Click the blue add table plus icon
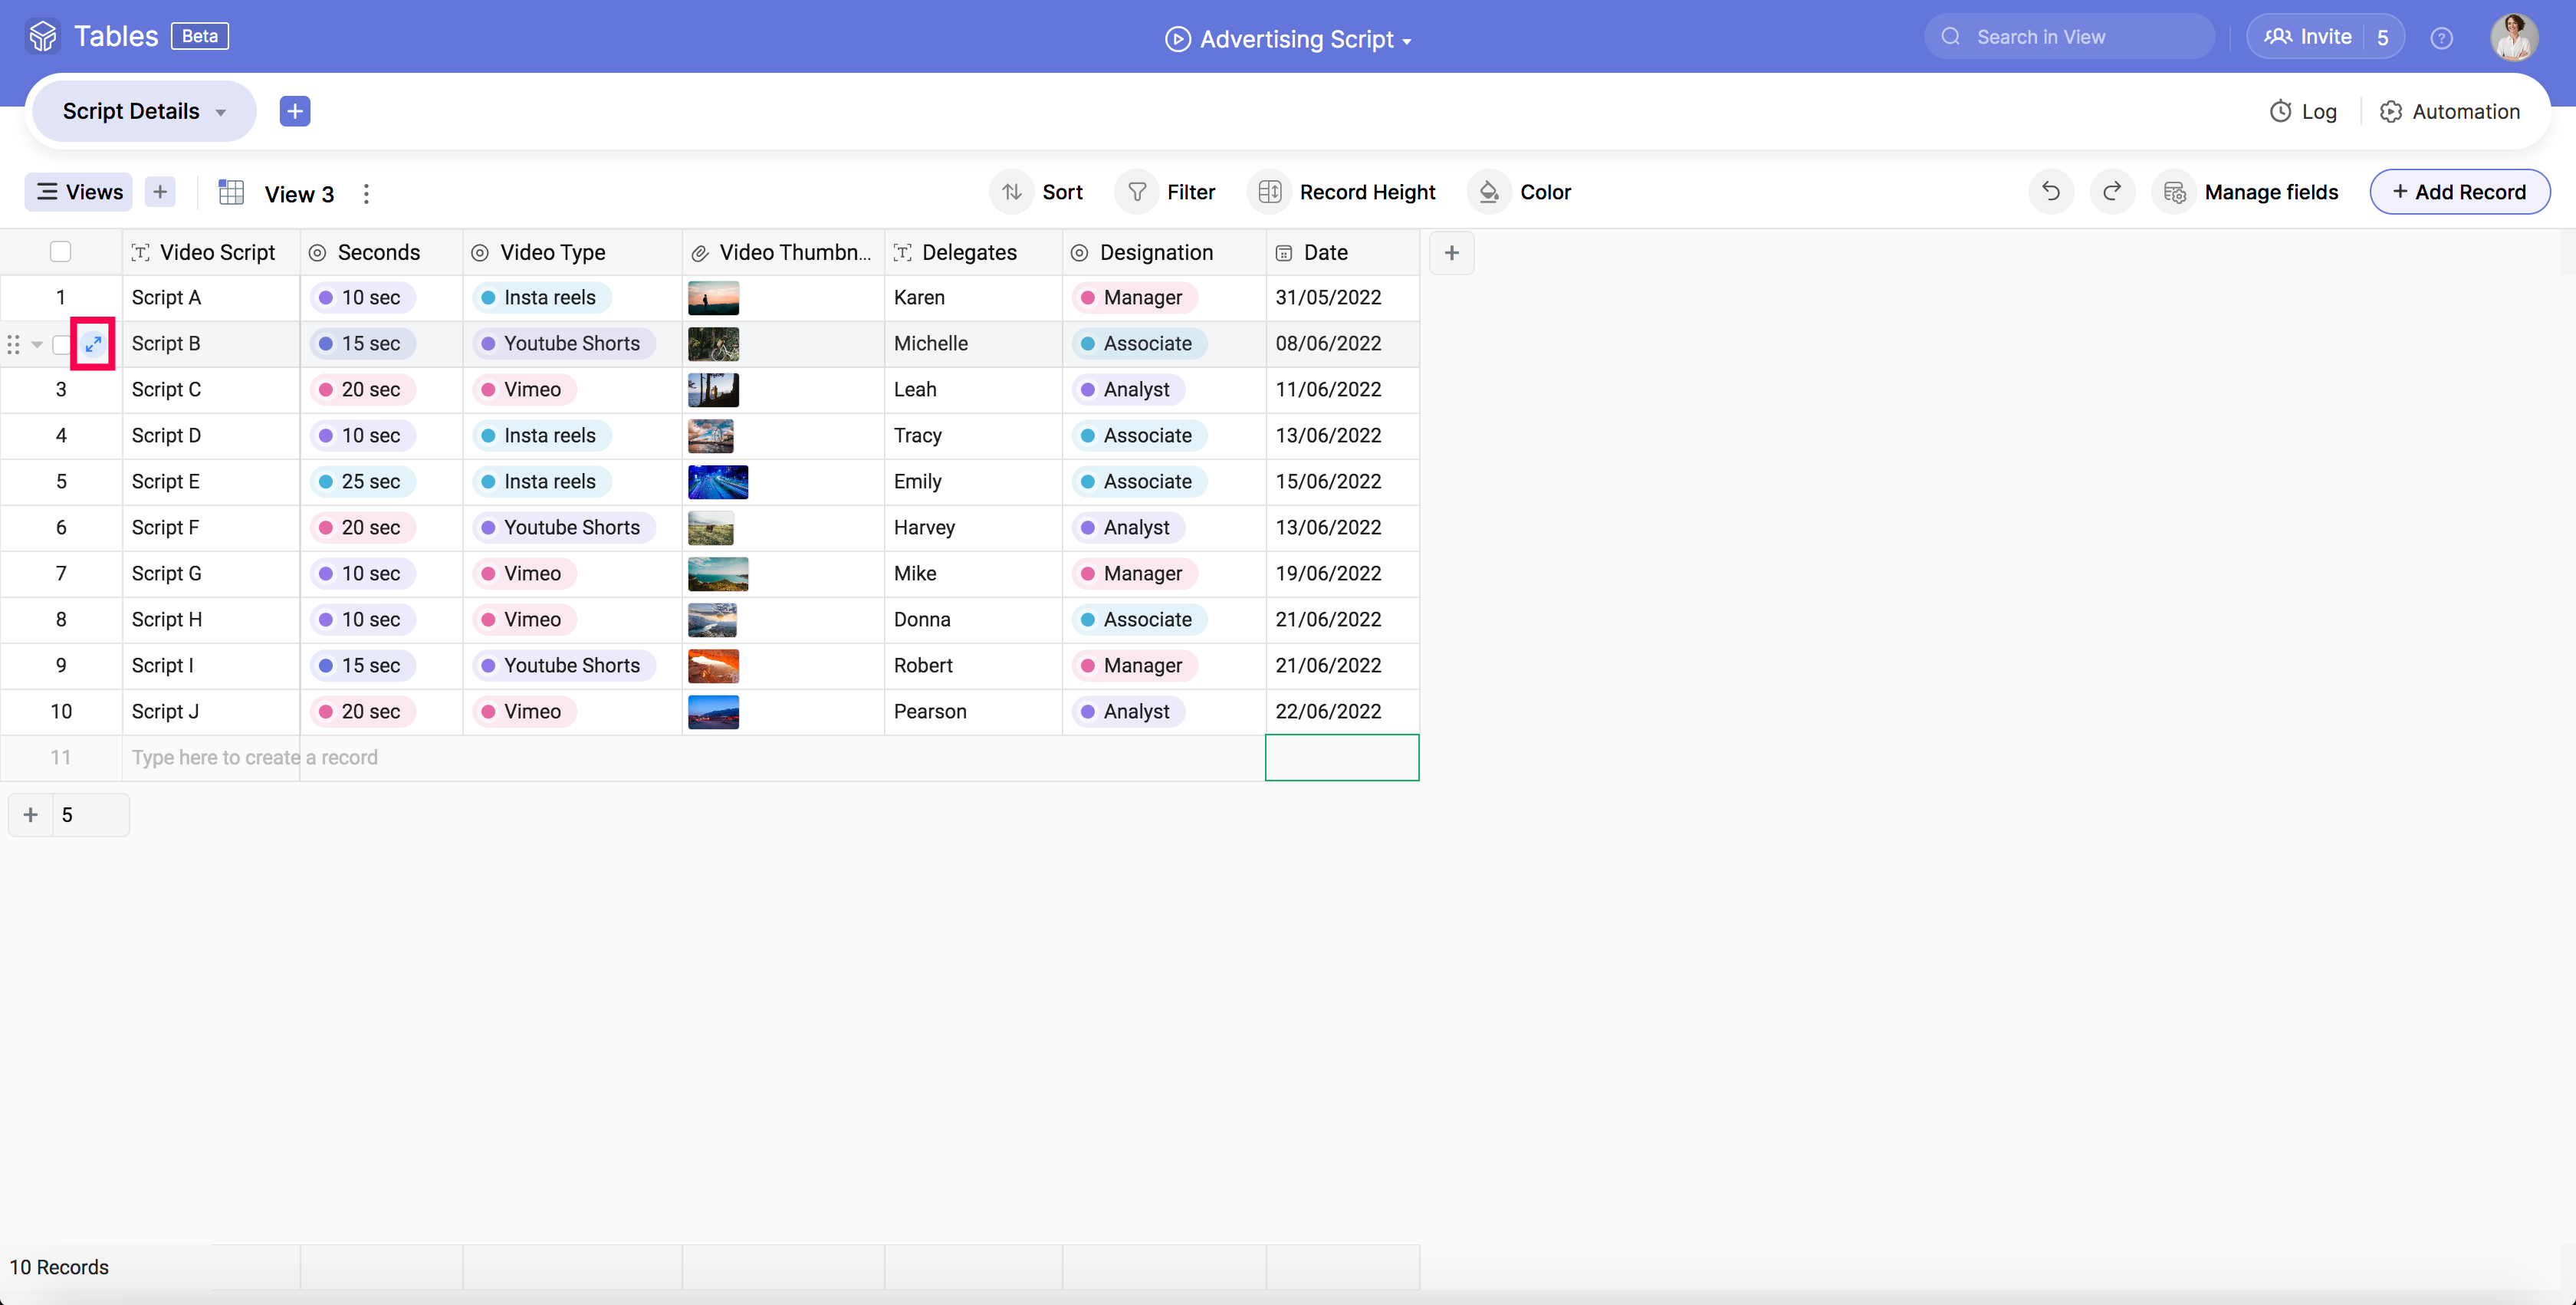This screenshot has height=1305, width=2576. [294, 111]
